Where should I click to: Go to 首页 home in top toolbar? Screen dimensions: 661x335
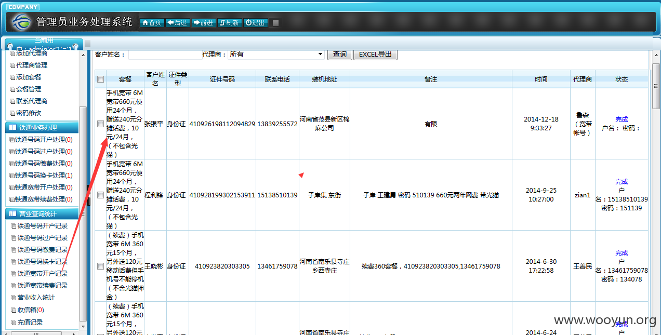[152, 23]
